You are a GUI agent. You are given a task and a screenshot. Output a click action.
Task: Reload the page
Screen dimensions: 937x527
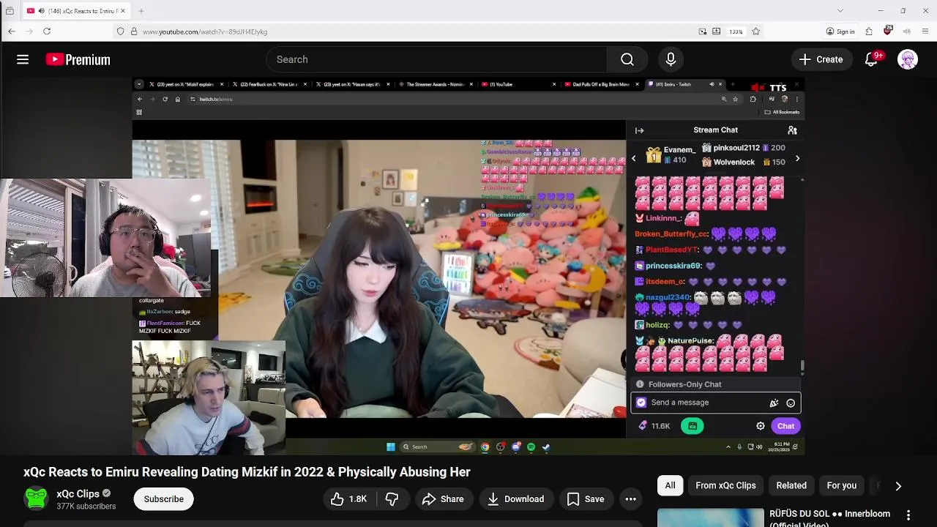coord(47,31)
